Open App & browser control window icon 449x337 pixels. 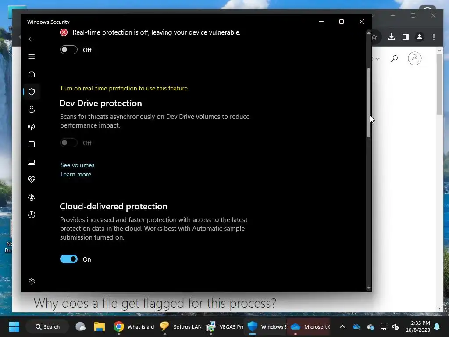[32, 144]
